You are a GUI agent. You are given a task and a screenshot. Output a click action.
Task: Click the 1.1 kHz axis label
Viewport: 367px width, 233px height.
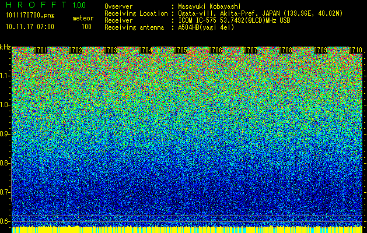point(5,76)
